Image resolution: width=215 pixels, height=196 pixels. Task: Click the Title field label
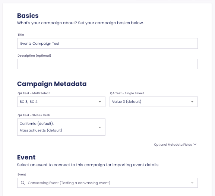tap(21, 35)
